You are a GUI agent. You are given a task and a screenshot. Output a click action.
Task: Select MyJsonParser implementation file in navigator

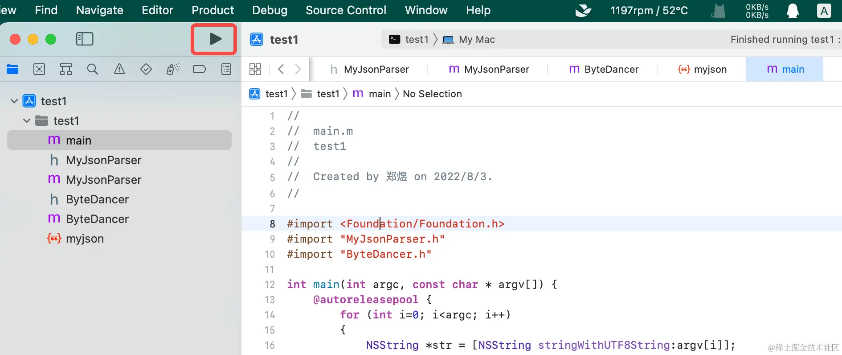click(119, 180)
